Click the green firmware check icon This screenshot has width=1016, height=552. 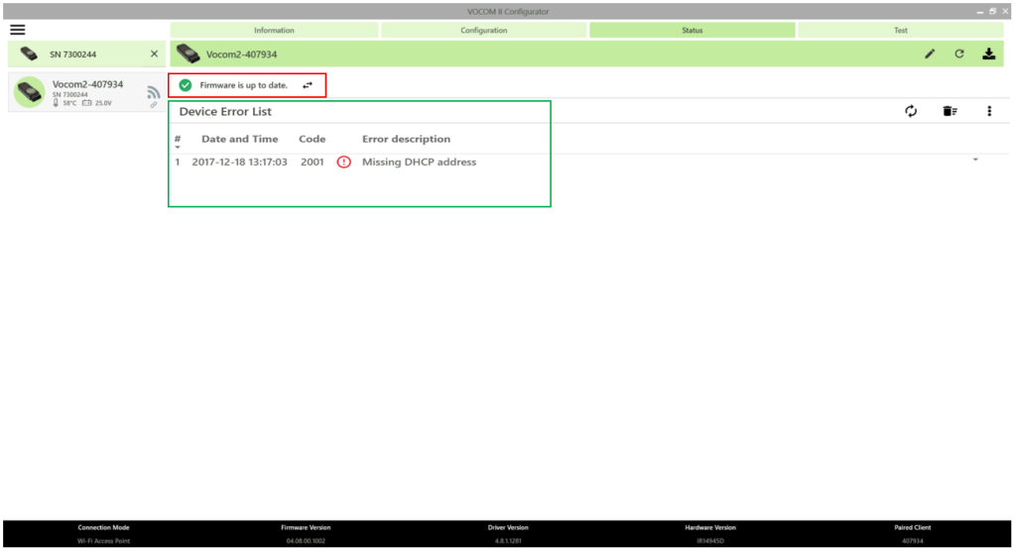point(186,85)
